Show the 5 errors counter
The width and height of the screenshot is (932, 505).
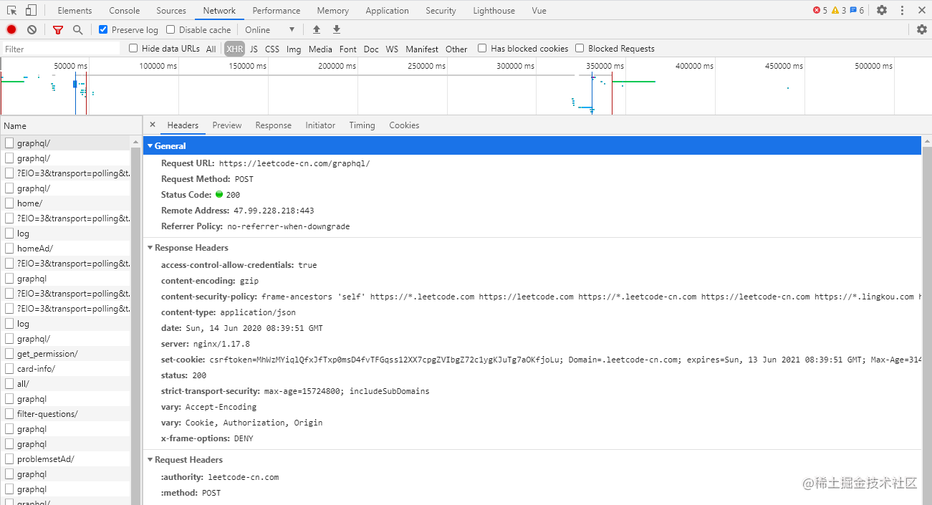tap(820, 10)
